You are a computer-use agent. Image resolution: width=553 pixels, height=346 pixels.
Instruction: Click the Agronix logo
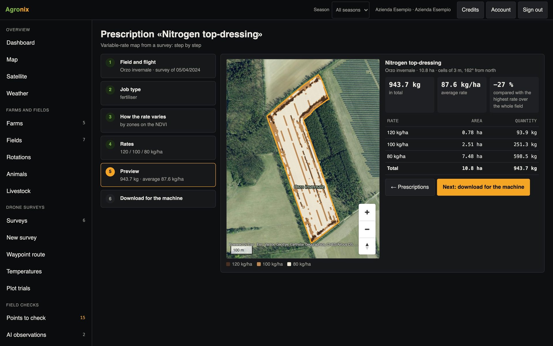[17, 10]
